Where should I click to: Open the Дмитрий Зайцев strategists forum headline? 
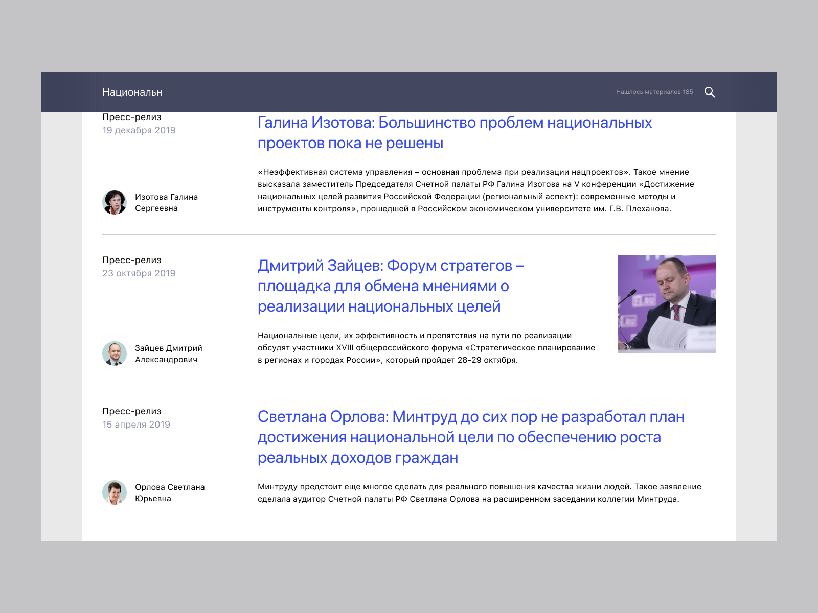(x=391, y=286)
